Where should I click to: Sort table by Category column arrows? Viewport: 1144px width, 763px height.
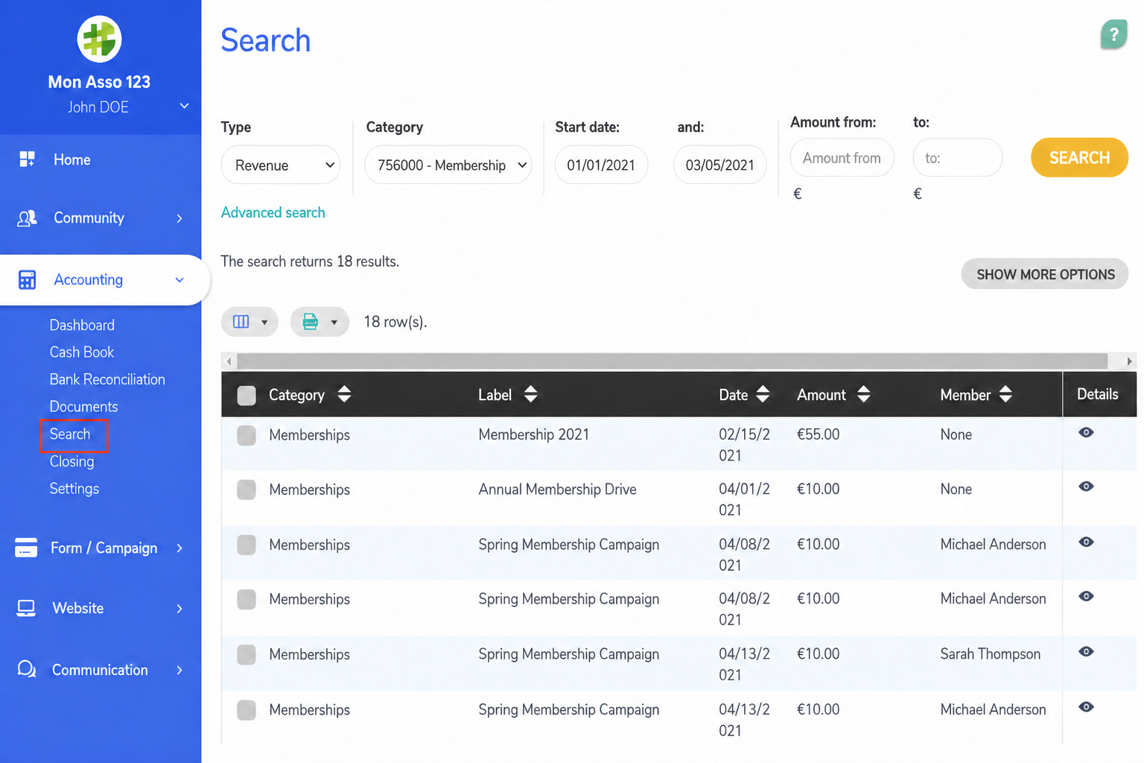point(344,394)
